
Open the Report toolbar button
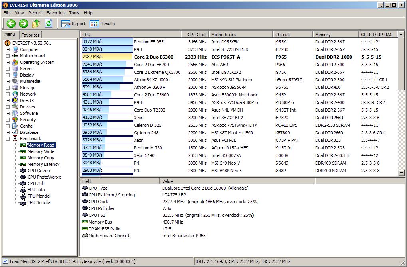(x=73, y=24)
